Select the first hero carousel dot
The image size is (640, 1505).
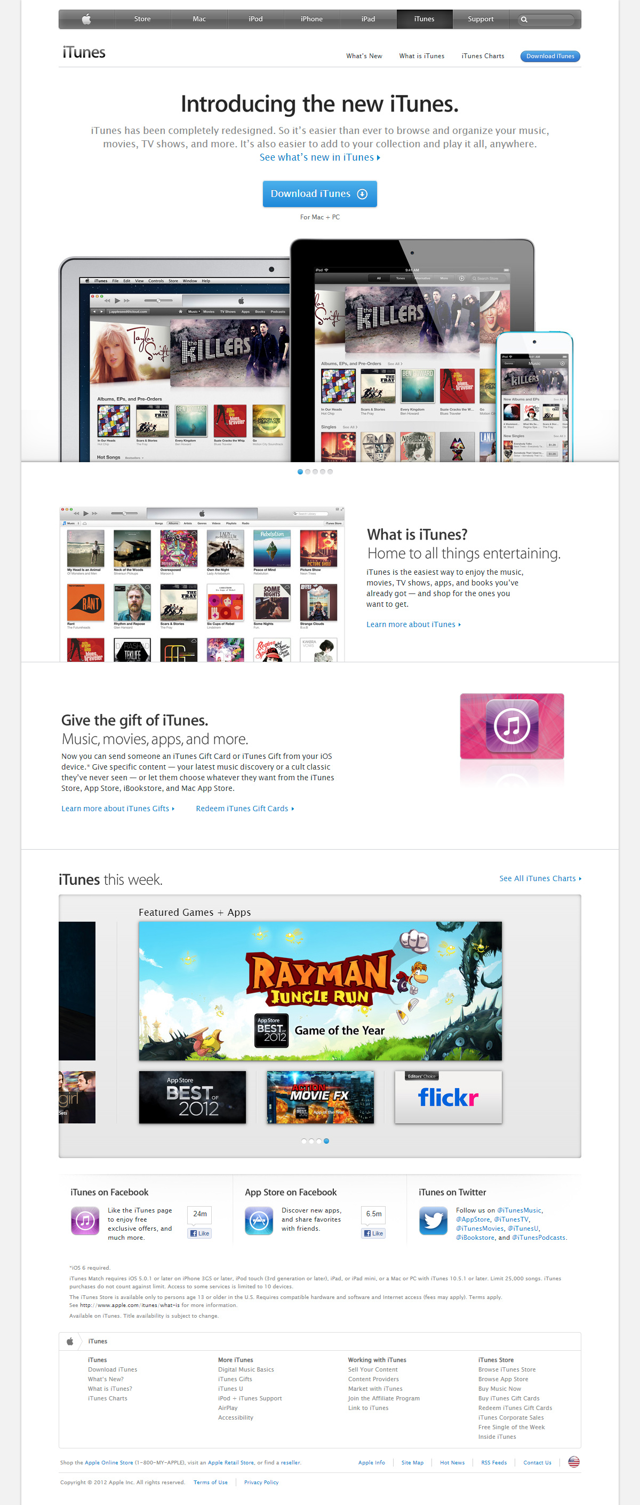[x=300, y=471]
